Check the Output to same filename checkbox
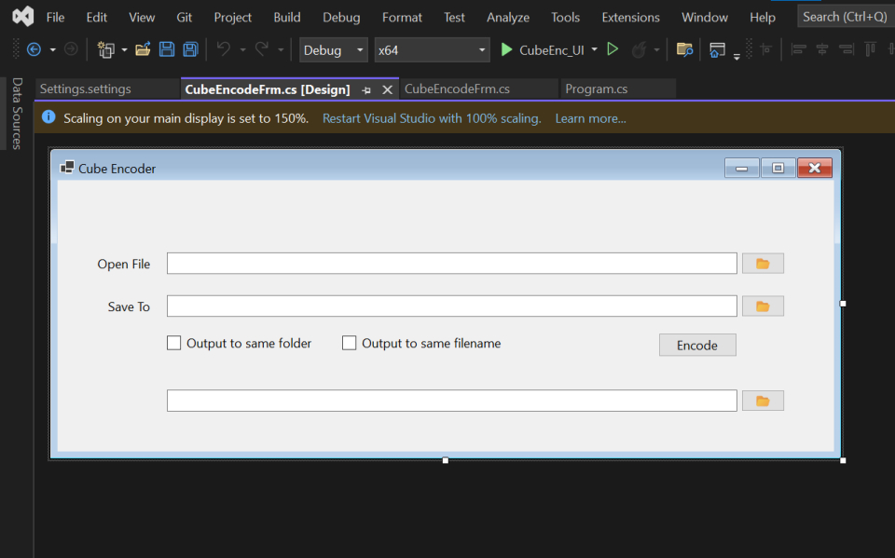 click(x=349, y=343)
